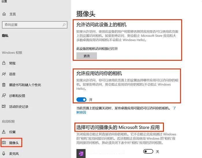The width and height of the screenshot is (202, 158).
Task: Open the 麦克风 permission page
Action: click(14, 153)
